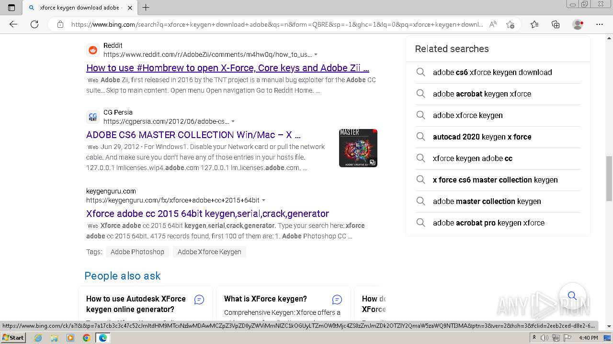613x344 pixels.
Task: Click the keygenguru.com site name
Action: 111,191
